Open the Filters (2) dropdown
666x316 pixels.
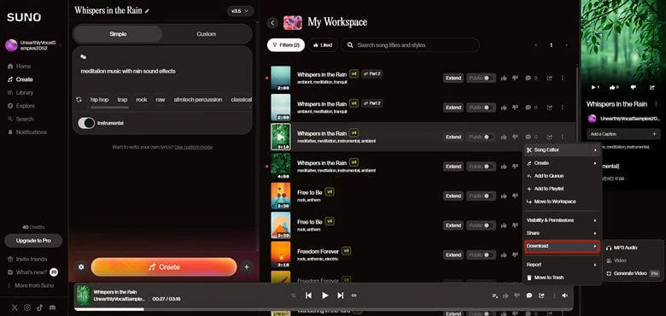coord(286,45)
